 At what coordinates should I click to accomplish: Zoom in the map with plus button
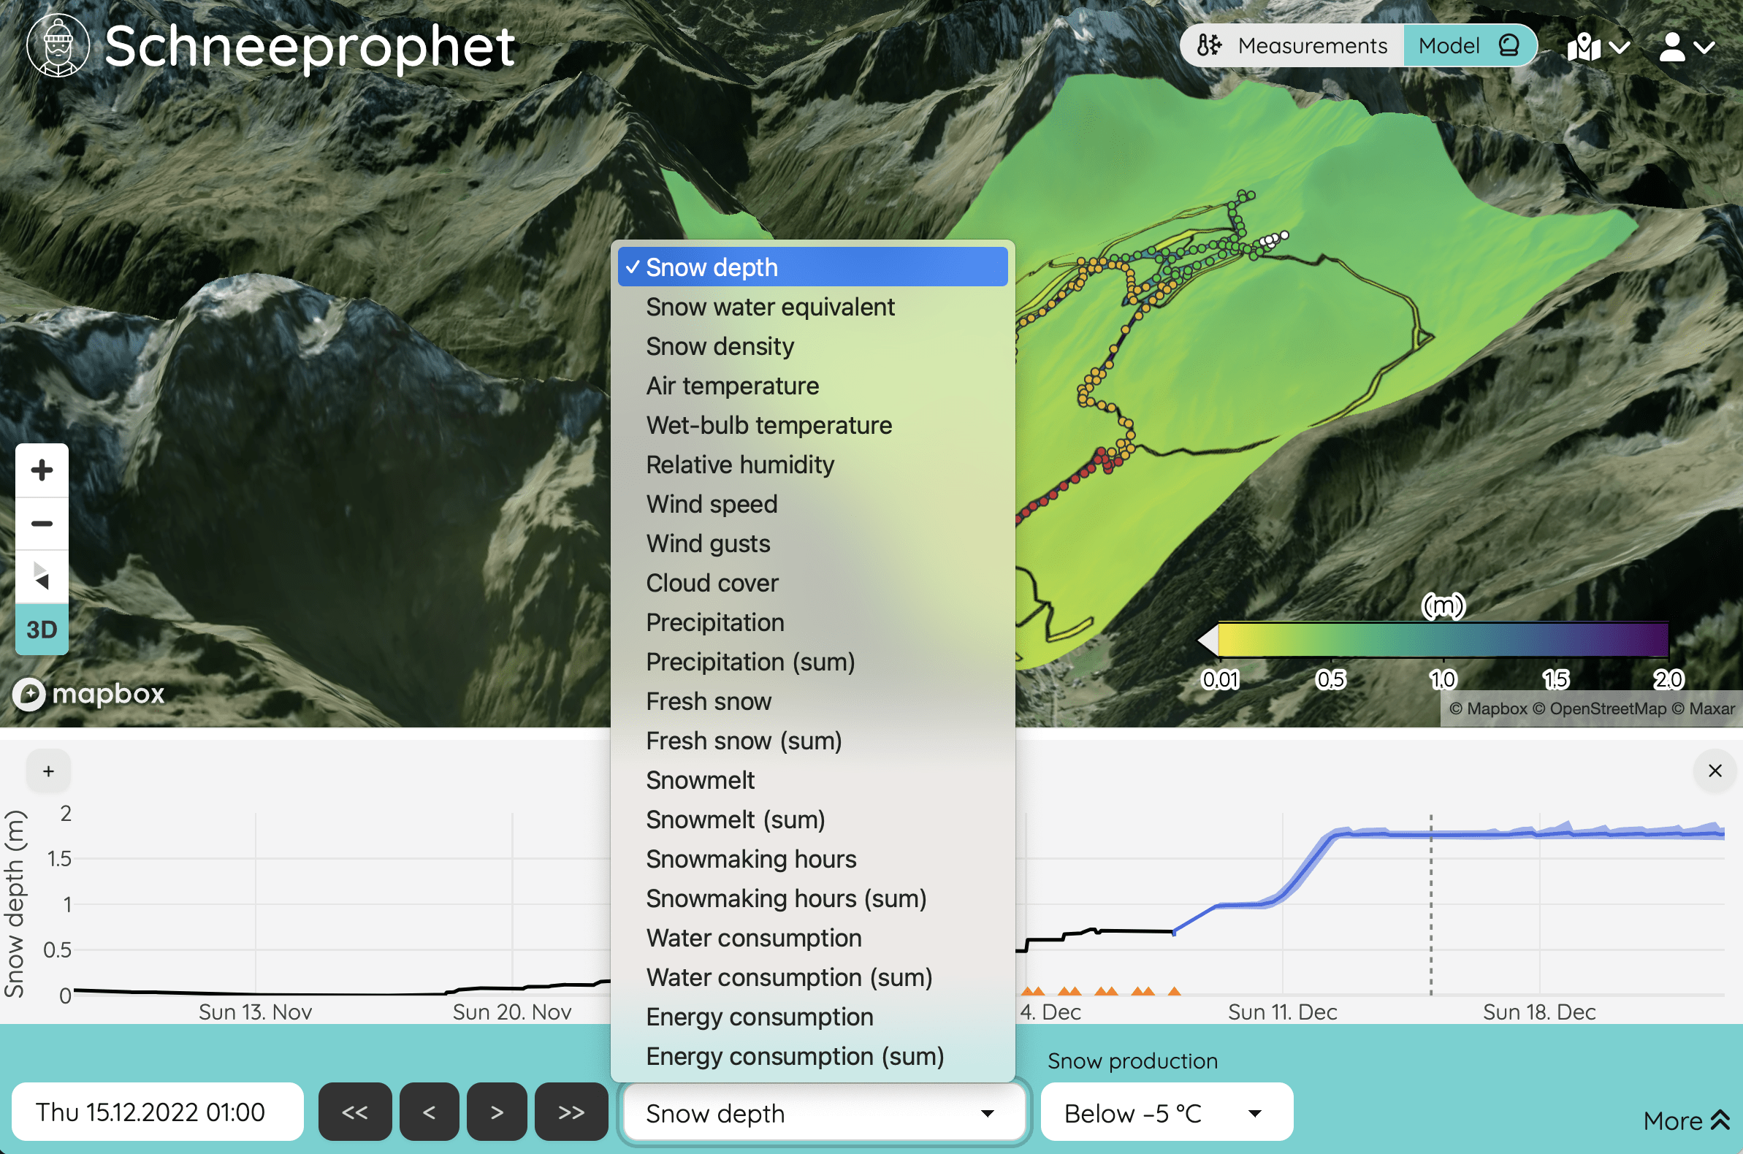click(x=42, y=470)
